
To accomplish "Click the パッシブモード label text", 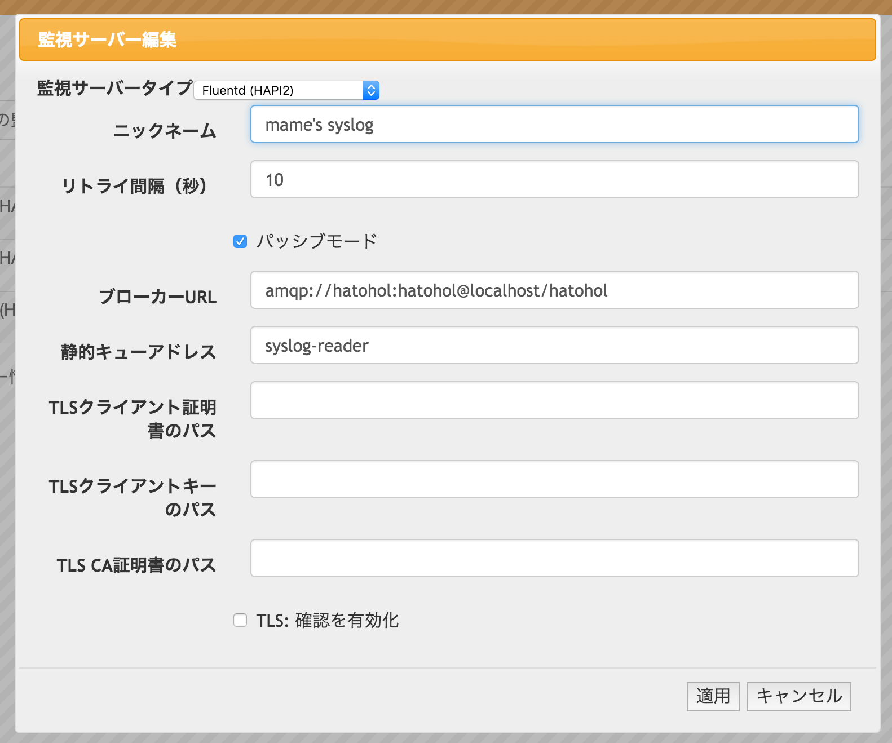I will [316, 241].
